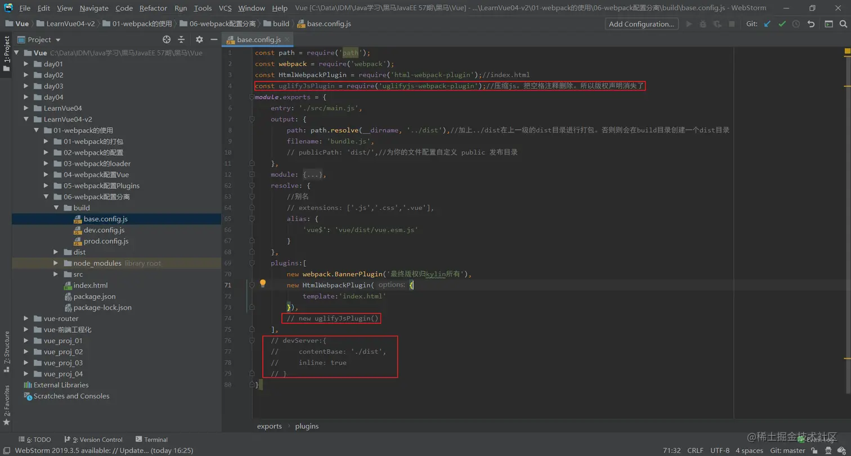
Task: Select package-lock.json in the project tree
Action: 102,308
